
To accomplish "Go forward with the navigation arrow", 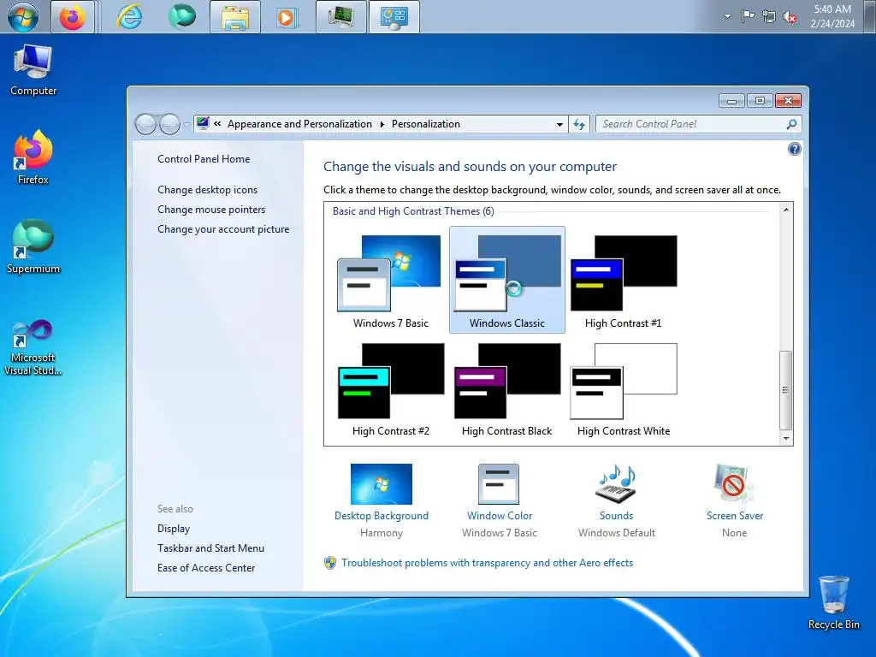I will point(169,124).
